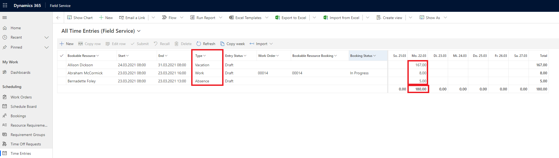Open the Email a Link dropdown arrow
Screen dimensions: 559x158
point(153,17)
